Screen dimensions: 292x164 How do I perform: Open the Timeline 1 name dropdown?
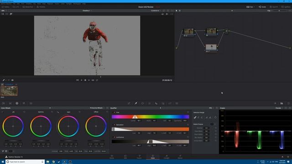click(x=87, y=10)
